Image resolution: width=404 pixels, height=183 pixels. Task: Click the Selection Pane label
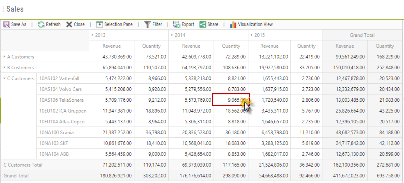[x=118, y=24]
